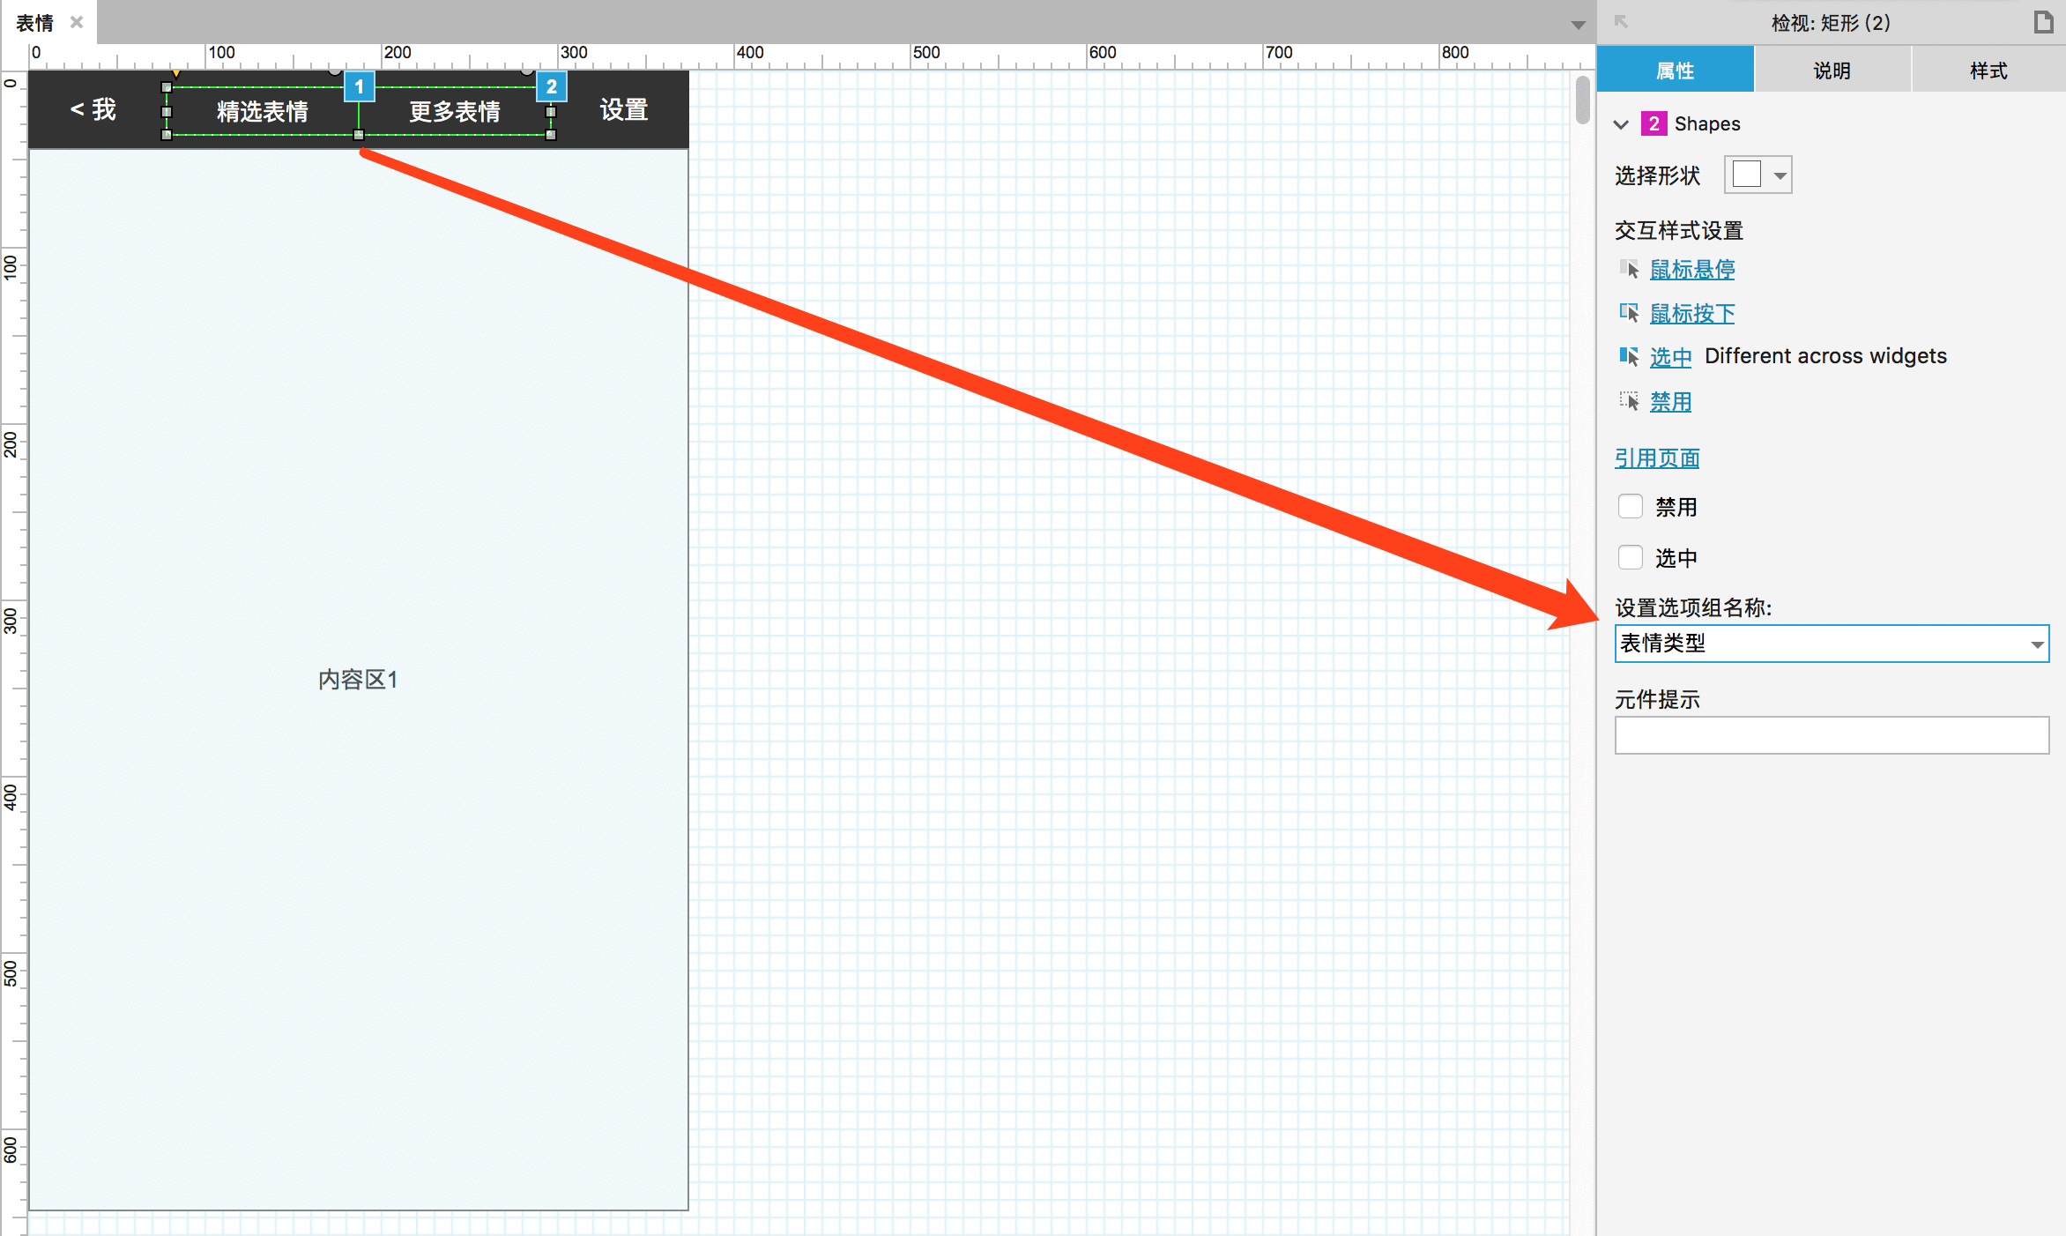Click the new page document icon
Viewport: 2066px width, 1236px height.
tap(2044, 20)
